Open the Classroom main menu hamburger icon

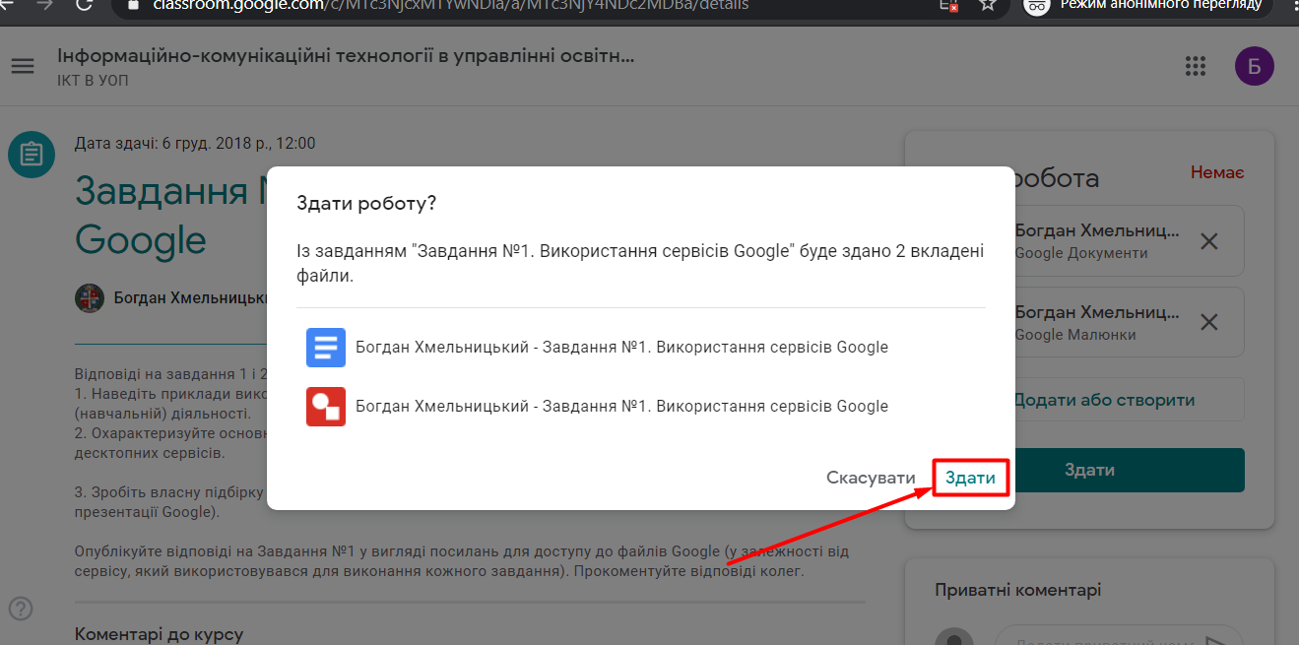[x=23, y=66]
